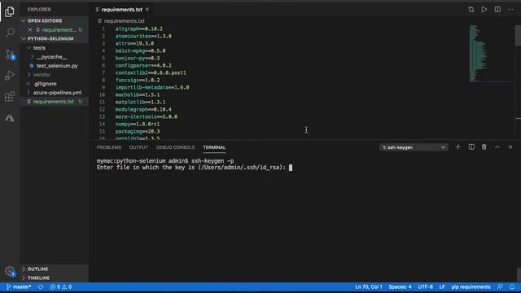Viewport: 521px width, 293px height.
Task: Select the Terminal tab
Action: point(214,147)
